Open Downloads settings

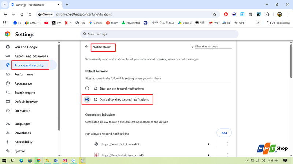click(x=23, y=133)
